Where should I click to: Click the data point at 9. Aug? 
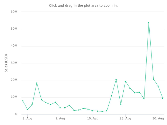[x=60, y=108]
